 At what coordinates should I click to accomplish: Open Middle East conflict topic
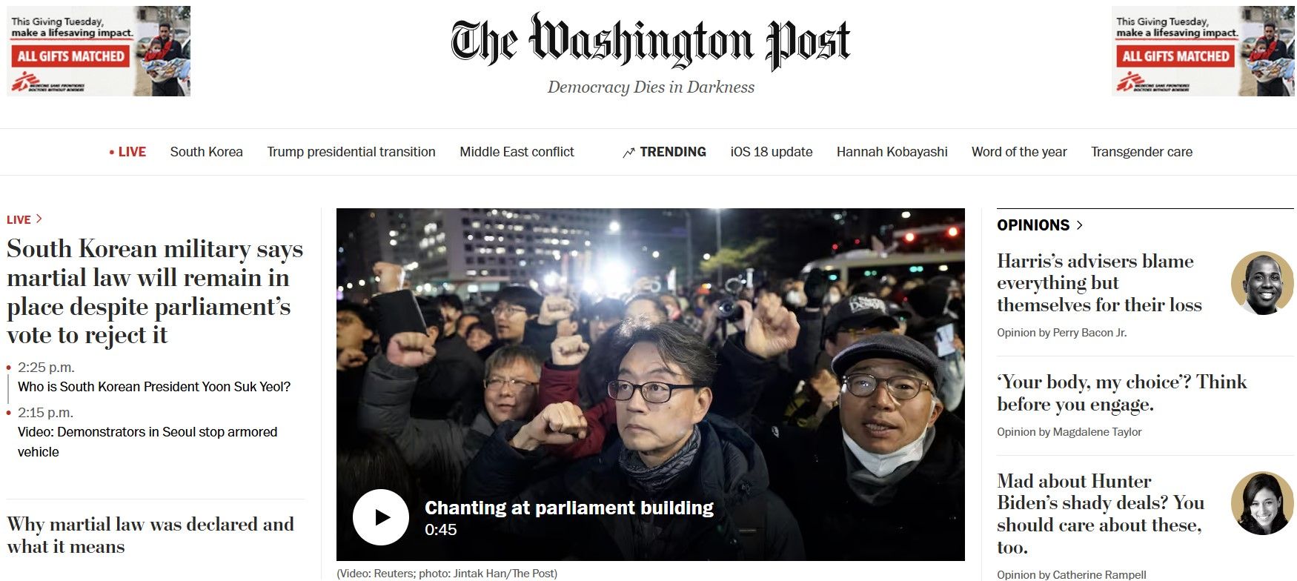517,152
